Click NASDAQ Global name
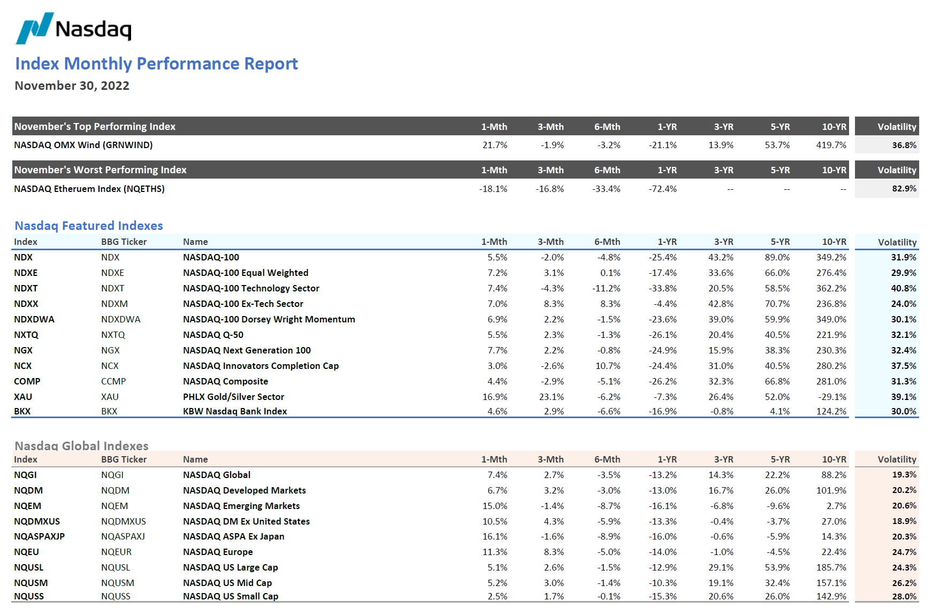The image size is (932, 616). pos(217,475)
